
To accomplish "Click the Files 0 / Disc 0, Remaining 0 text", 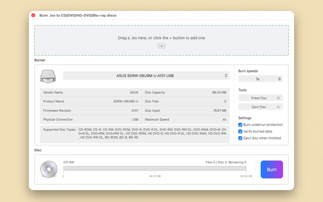I will click(226, 162).
